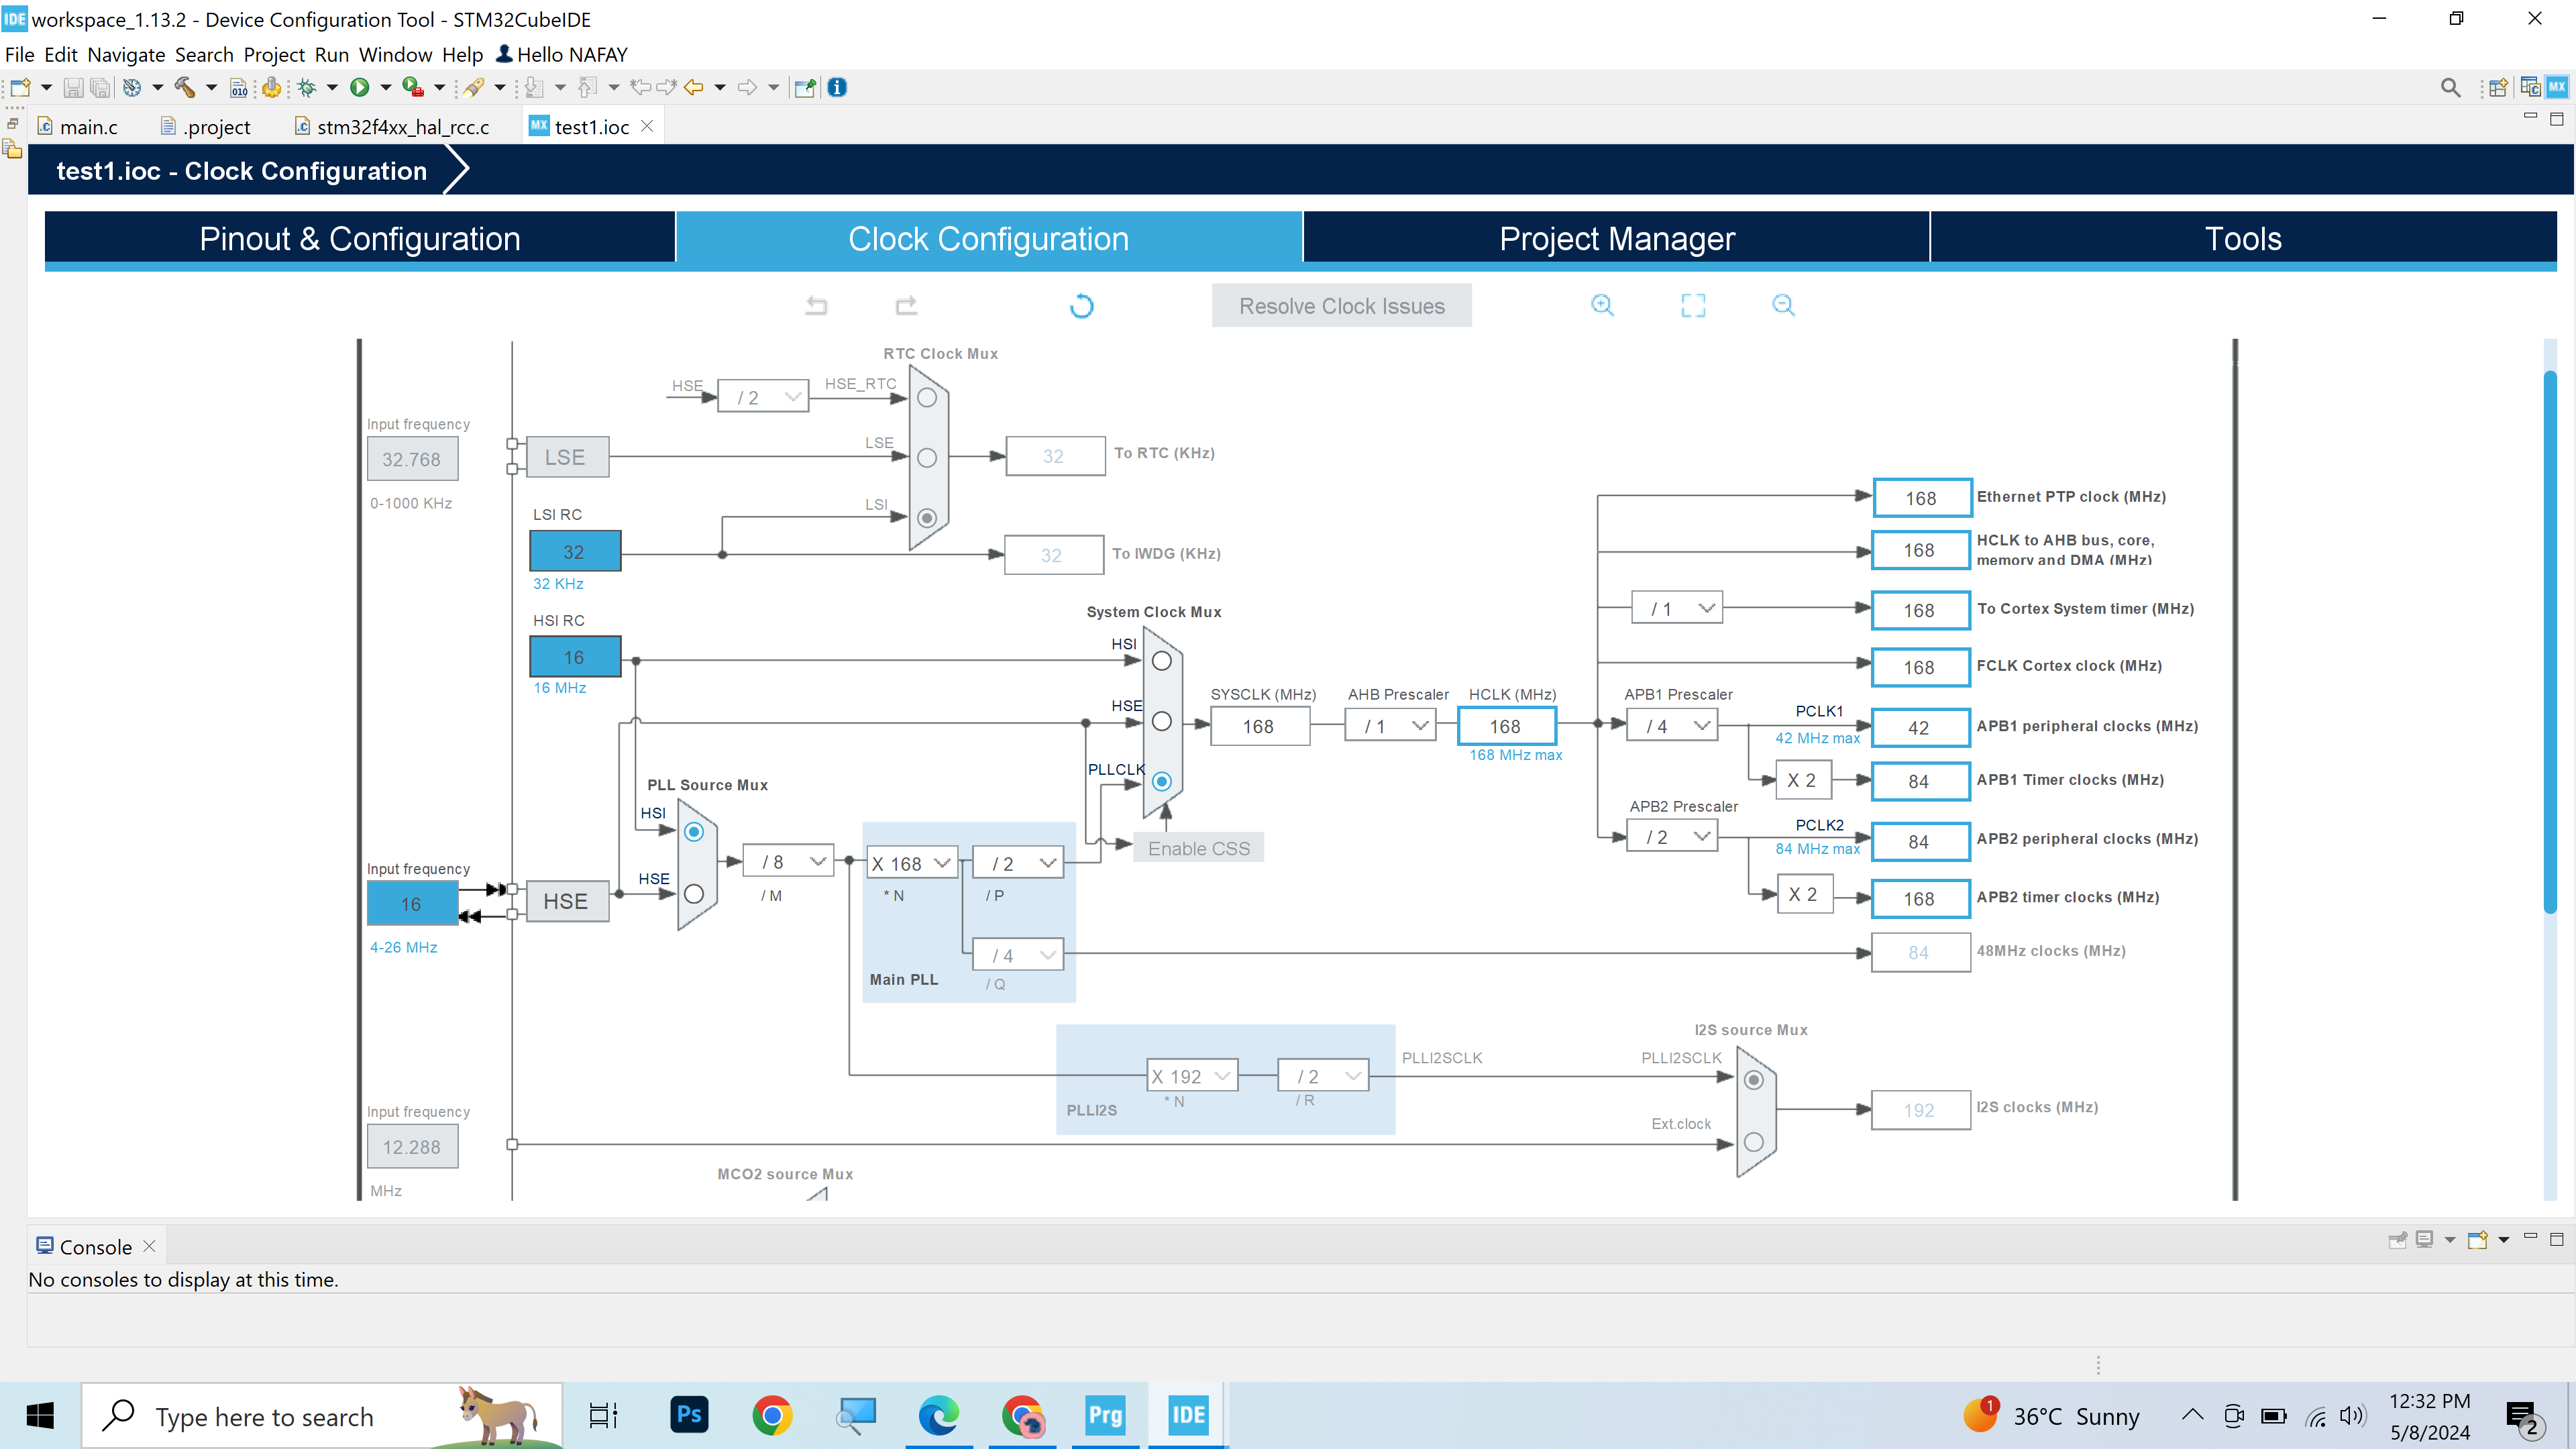Click the fit-to-screen expand icon

pyautogui.click(x=1693, y=305)
